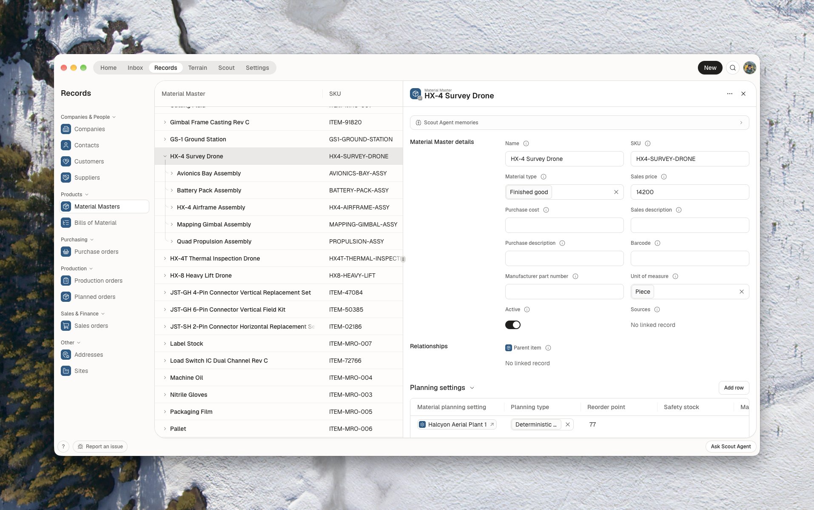Image resolution: width=814 pixels, height=510 pixels.
Task: Open the Purchase orders icon
Action: tap(66, 252)
